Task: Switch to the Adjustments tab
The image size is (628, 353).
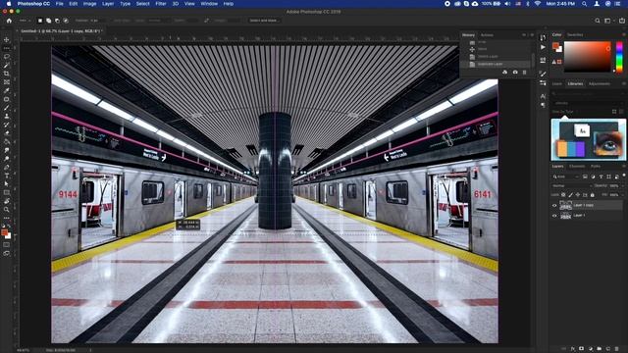Action: click(x=600, y=83)
